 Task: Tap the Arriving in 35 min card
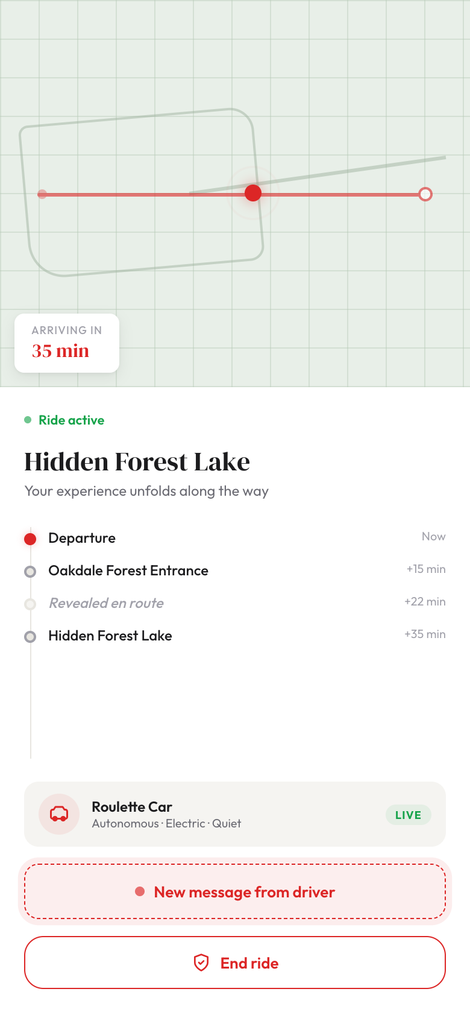tap(67, 343)
